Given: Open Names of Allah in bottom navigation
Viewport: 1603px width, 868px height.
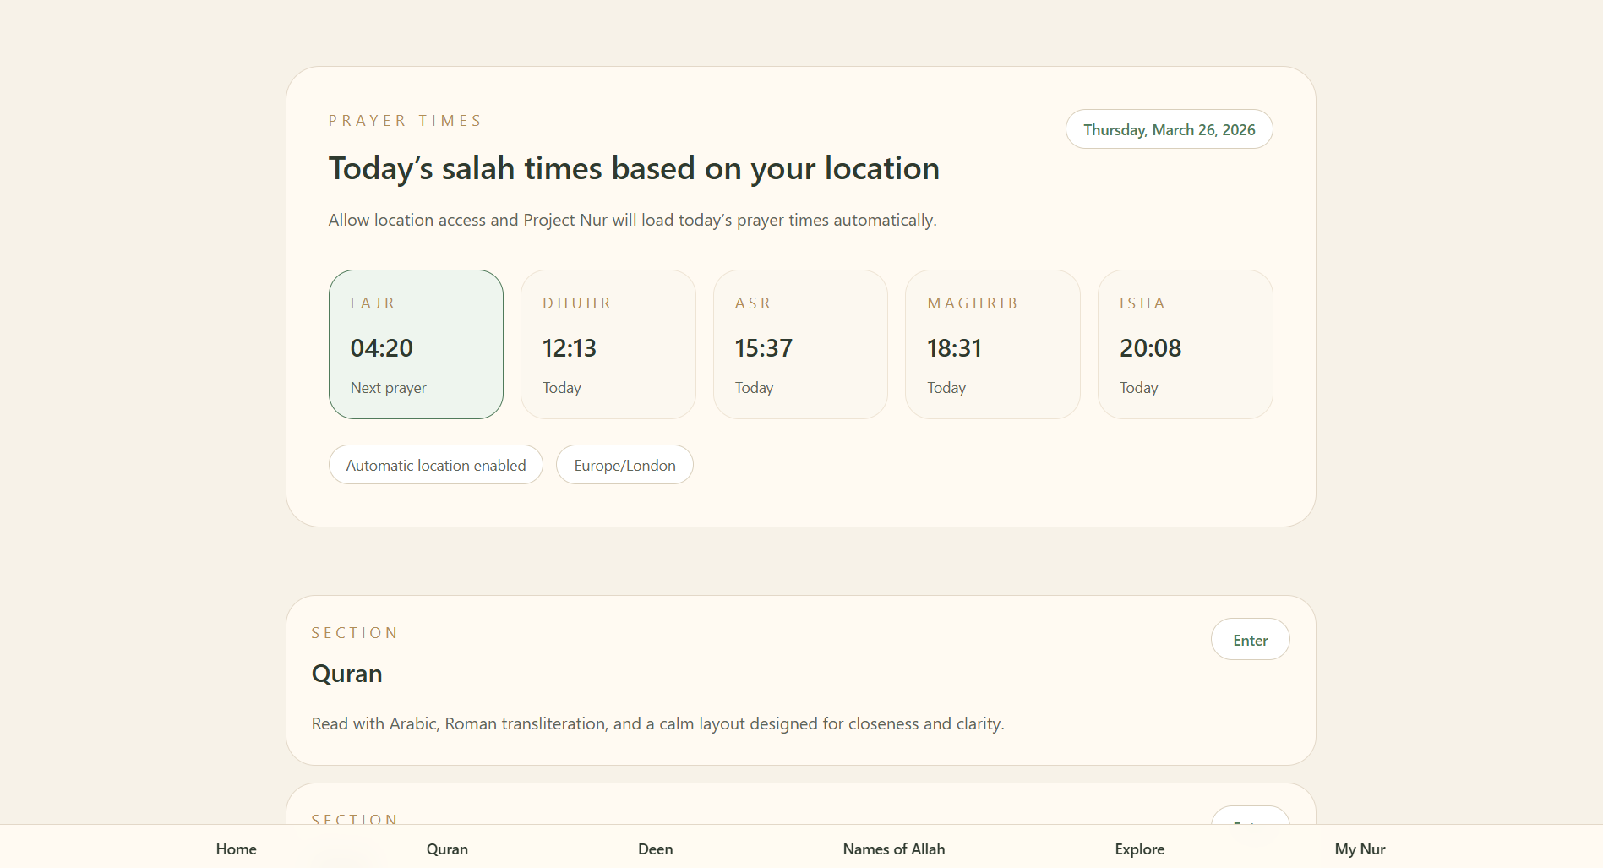Looking at the screenshot, I should coord(893,849).
